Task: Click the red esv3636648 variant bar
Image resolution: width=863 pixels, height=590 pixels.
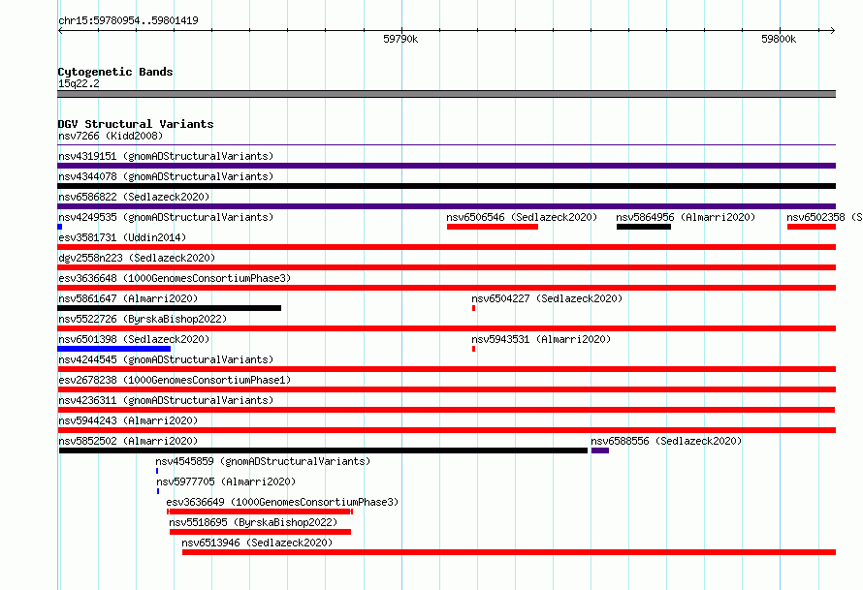Action: 447,288
